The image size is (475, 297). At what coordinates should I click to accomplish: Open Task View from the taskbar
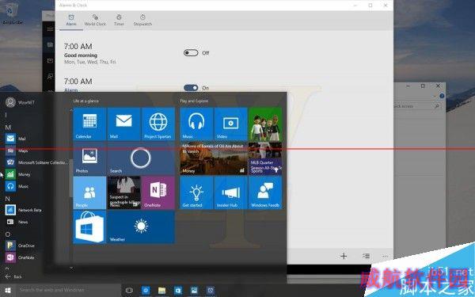[129, 291]
